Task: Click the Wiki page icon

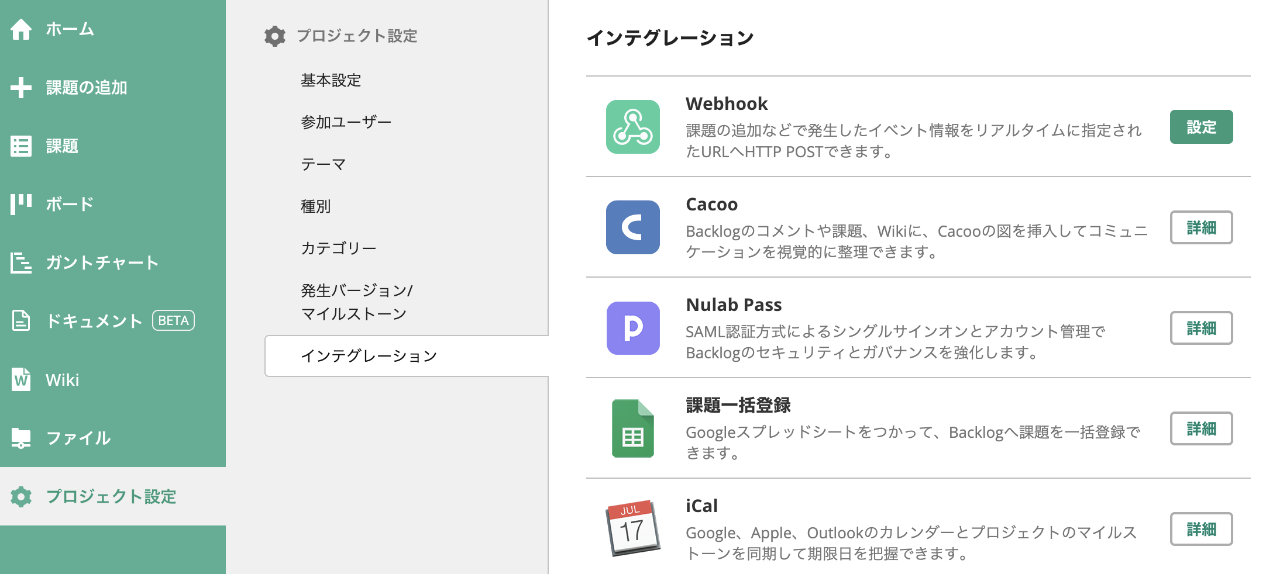Action: 21,379
